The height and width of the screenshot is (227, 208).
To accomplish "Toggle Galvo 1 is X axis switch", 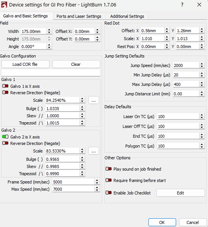I will pyautogui.click(x=5, y=86).
